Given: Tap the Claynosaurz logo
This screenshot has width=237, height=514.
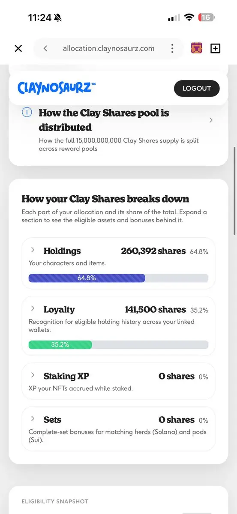Looking at the screenshot, I should coord(57,88).
